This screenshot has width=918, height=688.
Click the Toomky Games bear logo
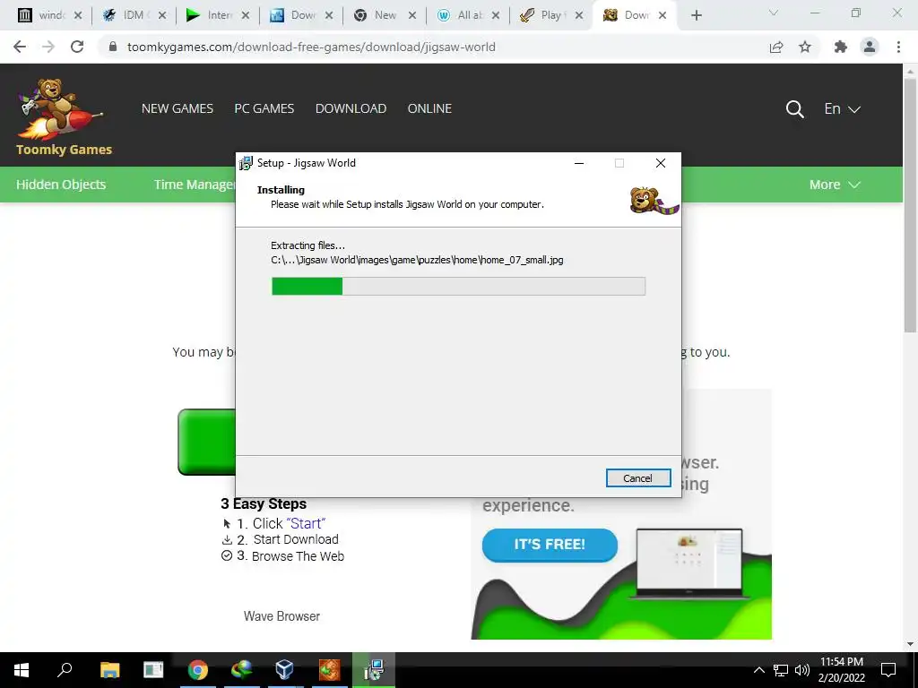[x=60, y=108]
